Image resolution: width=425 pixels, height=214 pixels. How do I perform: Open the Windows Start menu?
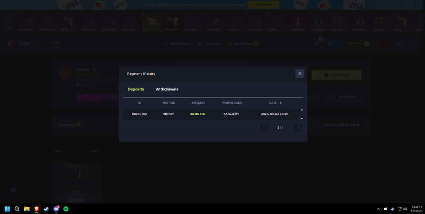point(7,209)
